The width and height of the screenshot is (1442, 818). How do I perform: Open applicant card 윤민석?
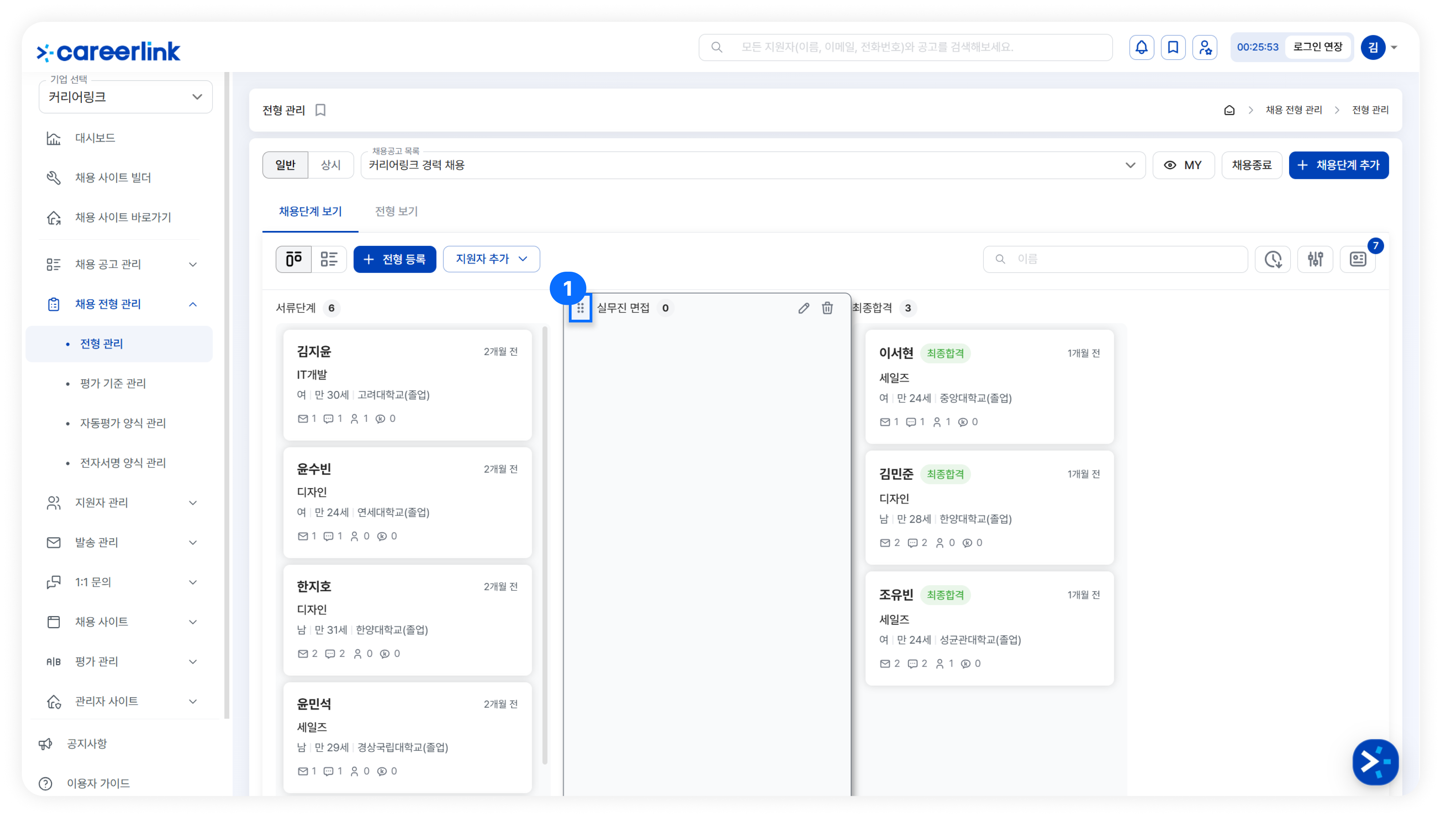pos(407,737)
